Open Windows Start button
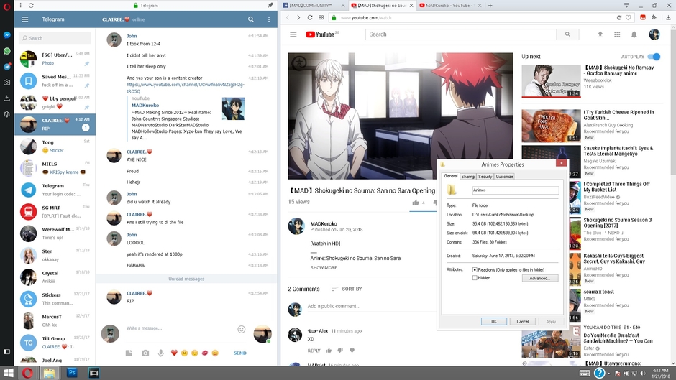Image resolution: width=676 pixels, height=380 pixels. click(8, 373)
